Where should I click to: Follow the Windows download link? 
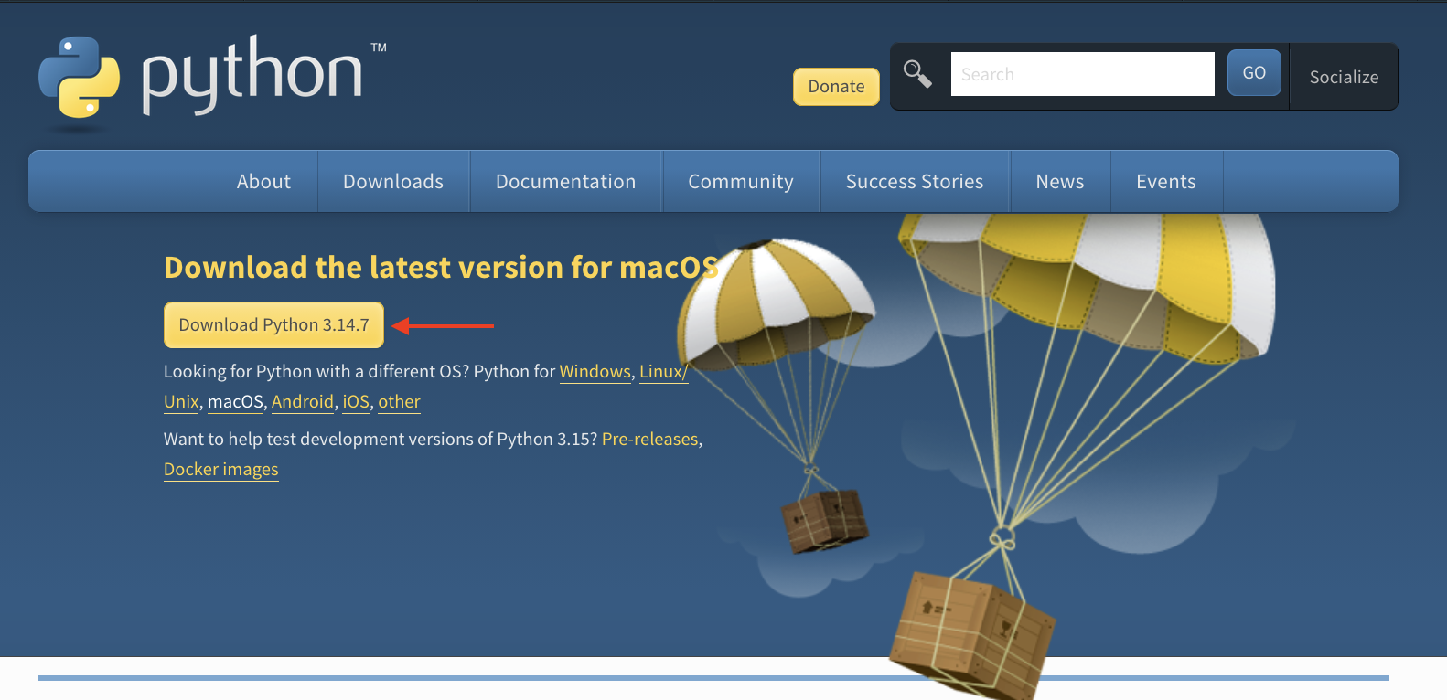(x=595, y=372)
